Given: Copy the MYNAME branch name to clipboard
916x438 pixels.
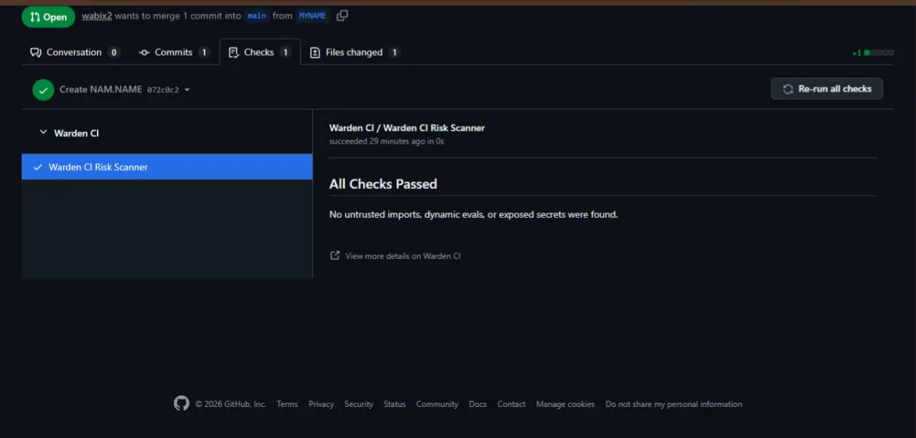Looking at the screenshot, I should click(342, 16).
